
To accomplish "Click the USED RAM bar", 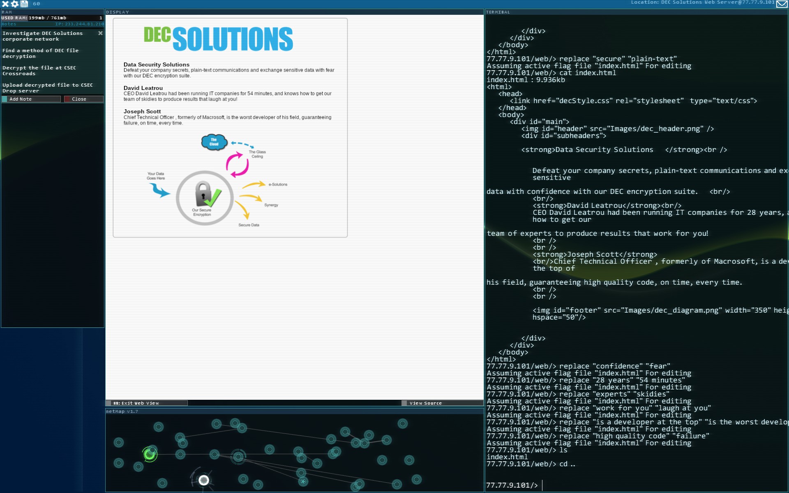I will [x=52, y=18].
